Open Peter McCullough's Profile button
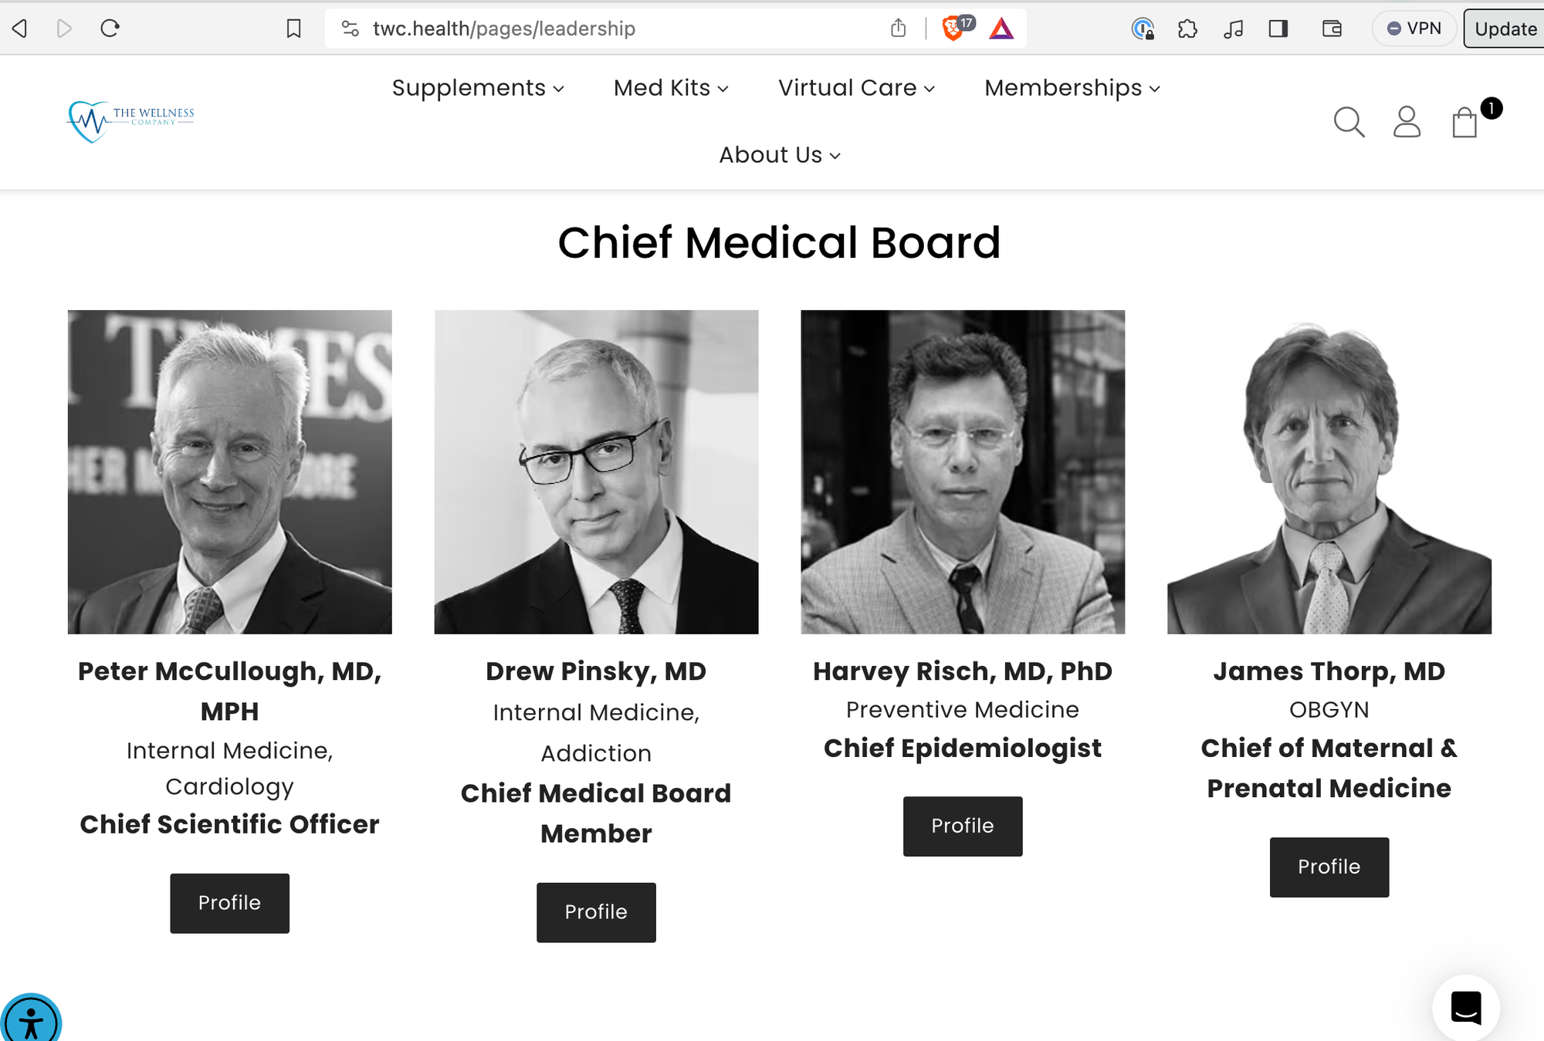The width and height of the screenshot is (1544, 1041). [x=229, y=903]
